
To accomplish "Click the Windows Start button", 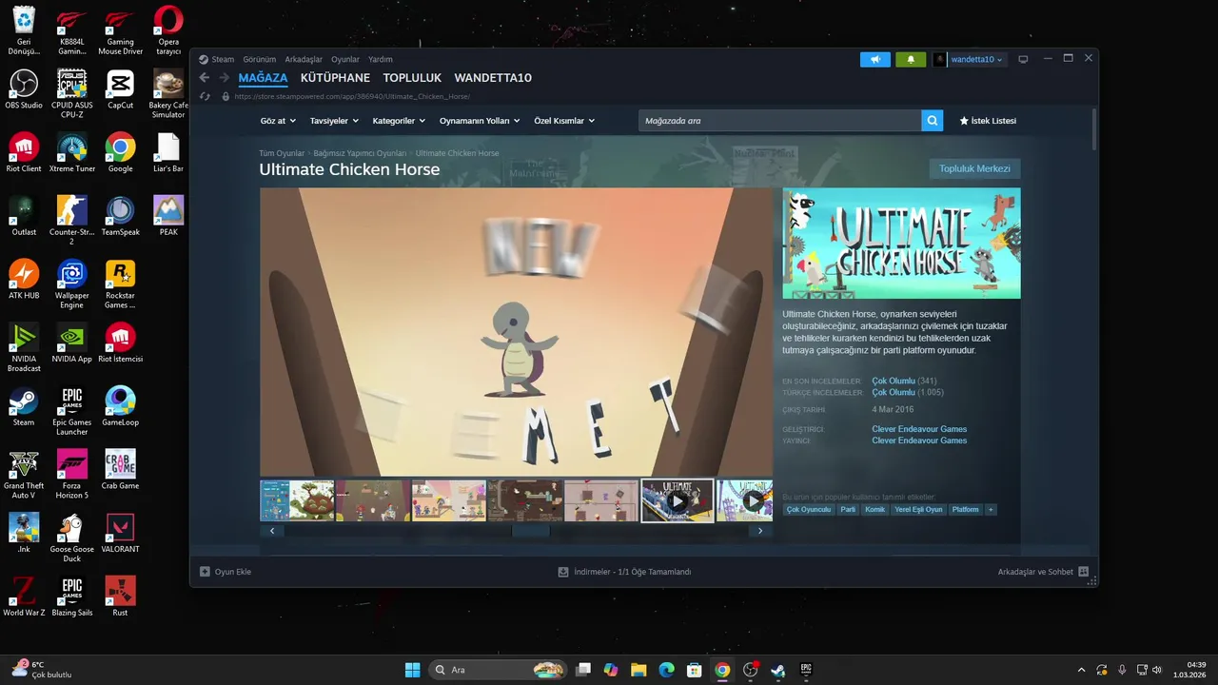I will (x=412, y=670).
